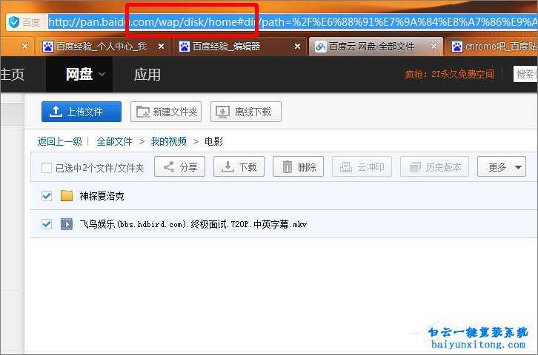
Task: Click the Baidu cloud favicon on 网盘 tab
Action: 320,47
